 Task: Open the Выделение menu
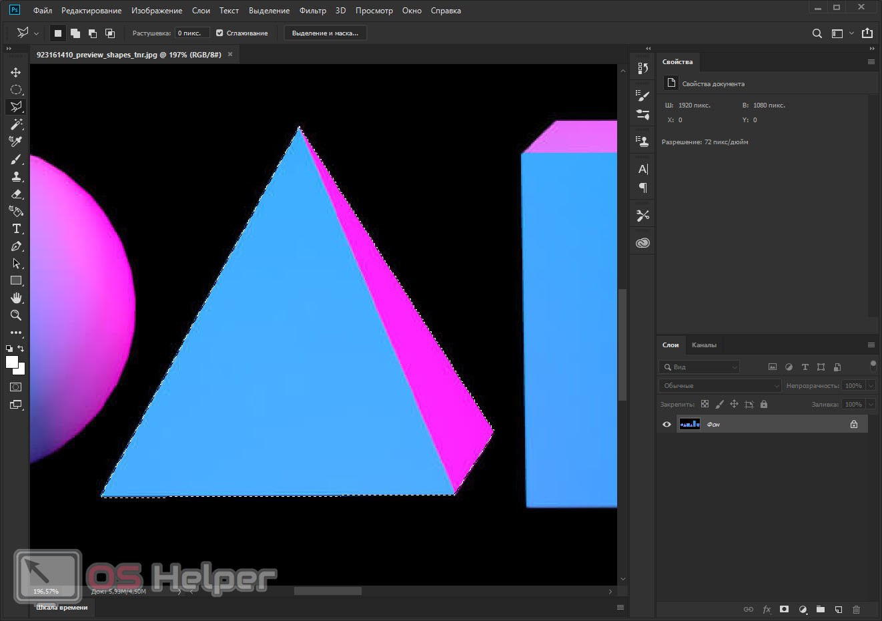(x=269, y=11)
